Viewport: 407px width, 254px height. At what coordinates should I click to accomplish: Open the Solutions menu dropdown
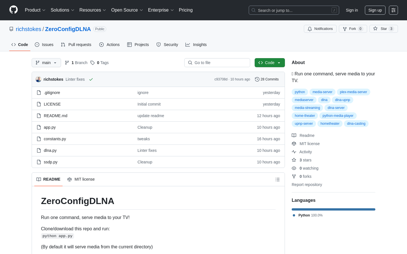(x=62, y=10)
